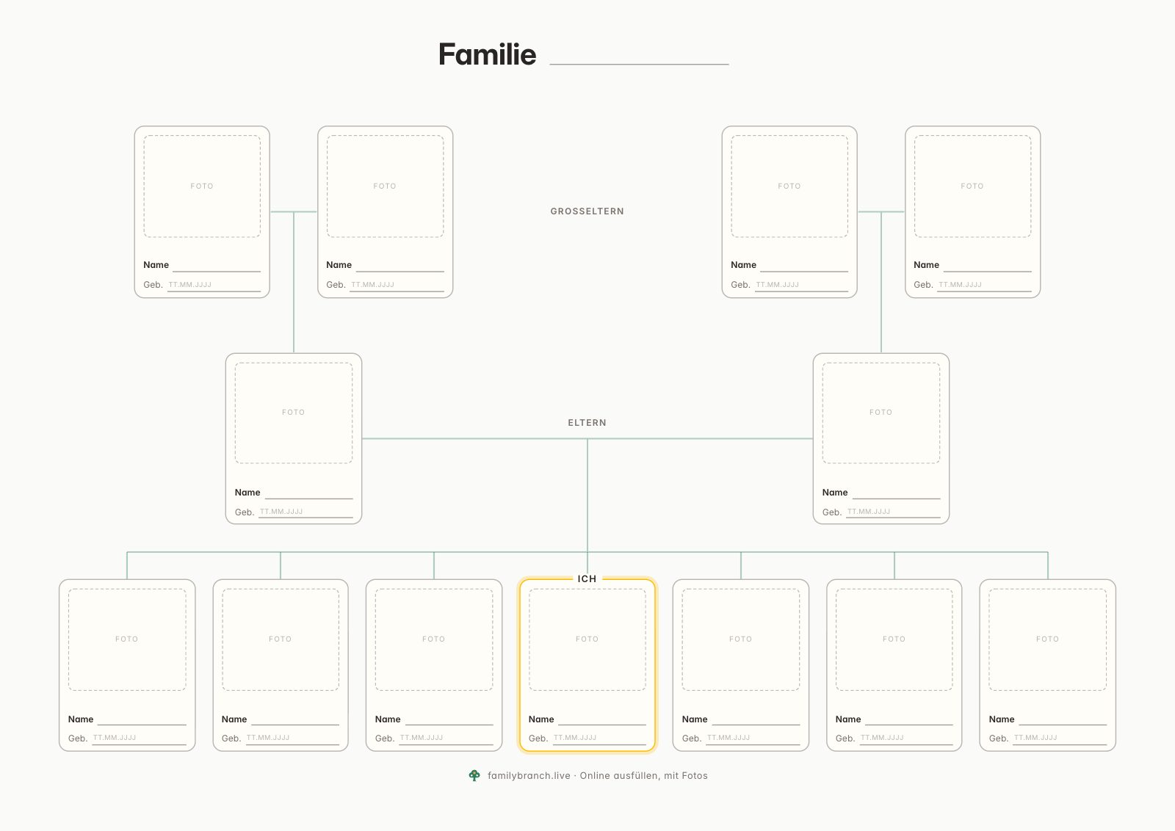
Task: Click the blank line after the Familie title
Action: coord(639,63)
